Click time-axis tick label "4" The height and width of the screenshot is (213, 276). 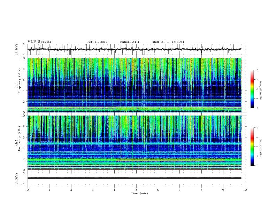pos(114,190)
